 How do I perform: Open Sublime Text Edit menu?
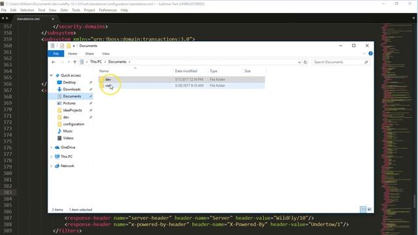pos(13,10)
